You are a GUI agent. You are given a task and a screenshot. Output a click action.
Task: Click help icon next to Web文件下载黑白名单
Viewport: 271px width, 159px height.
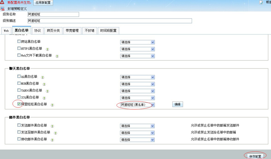pyautogui.click(x=57, y=56)
